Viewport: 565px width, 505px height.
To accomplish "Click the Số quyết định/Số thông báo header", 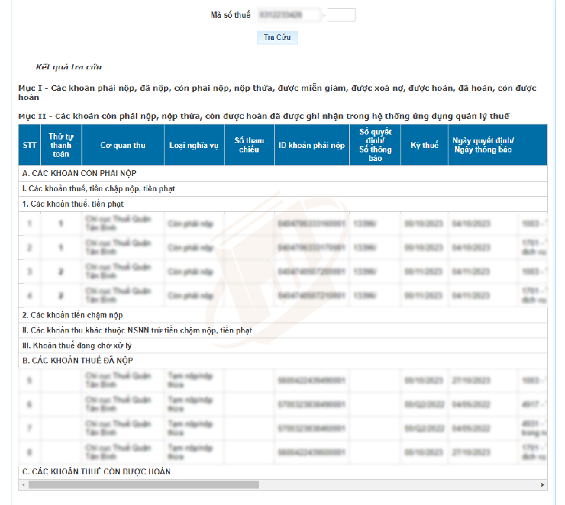I will 375,145.
